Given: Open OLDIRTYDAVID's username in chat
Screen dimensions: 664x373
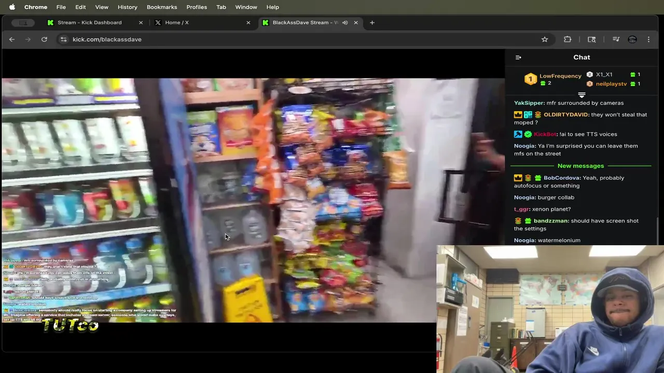Looking at the screenshot, I should (566, 114).
